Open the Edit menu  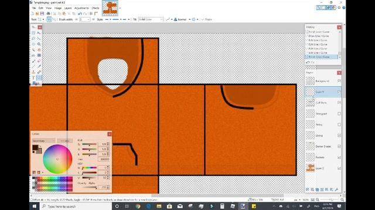tap(41, 8)
